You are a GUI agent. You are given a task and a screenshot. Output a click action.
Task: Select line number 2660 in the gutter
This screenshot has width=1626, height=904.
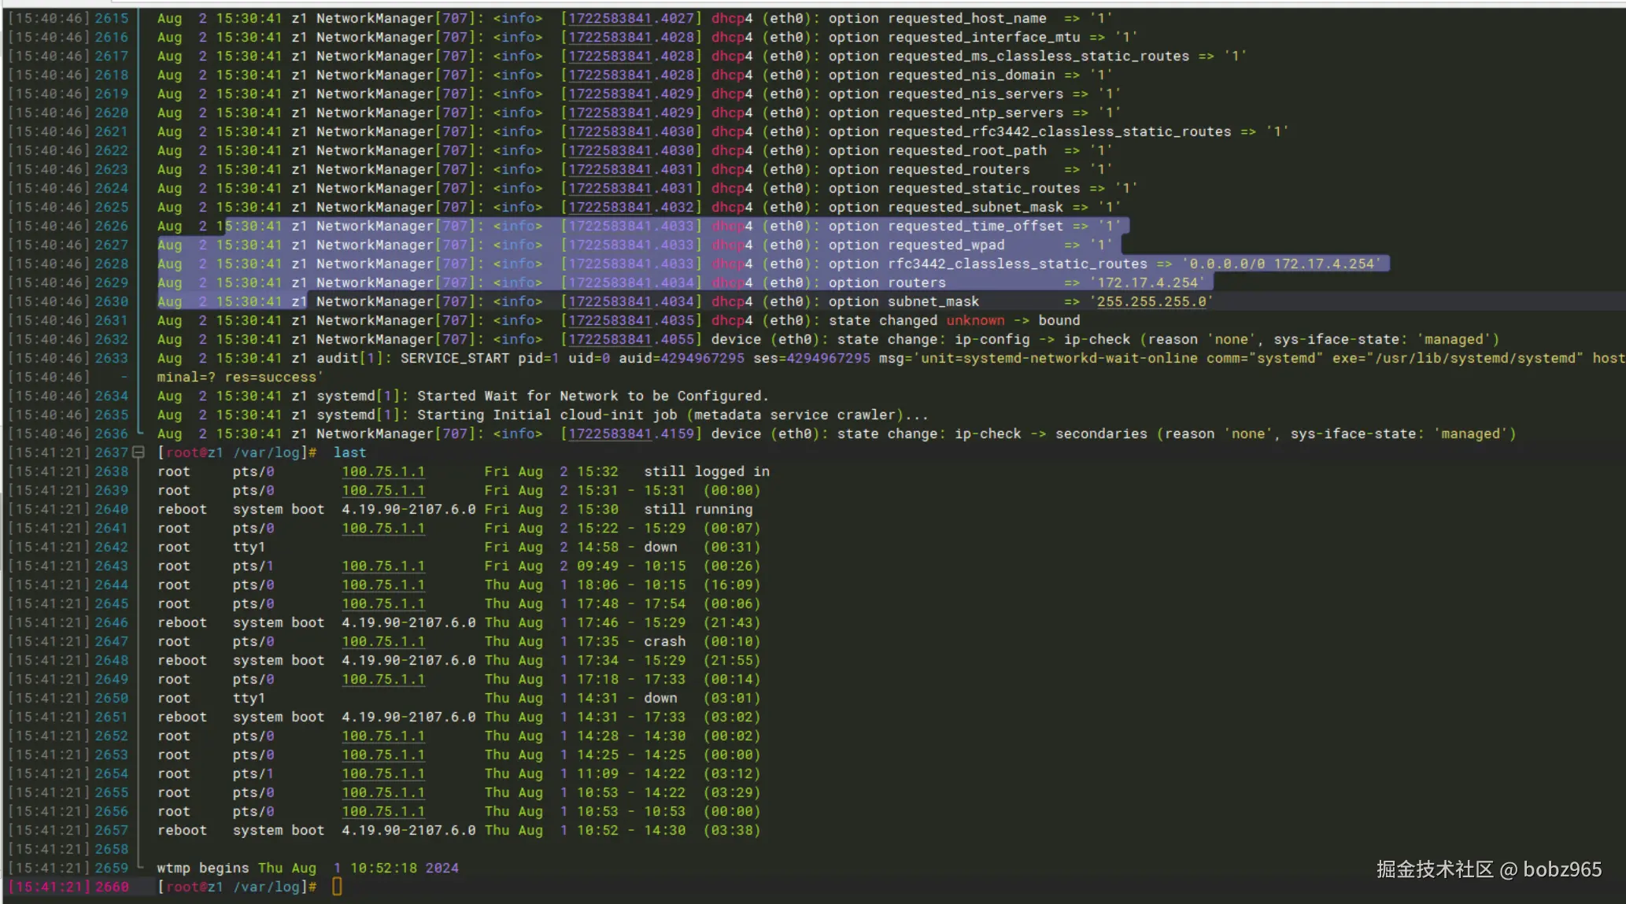point(112,887)
